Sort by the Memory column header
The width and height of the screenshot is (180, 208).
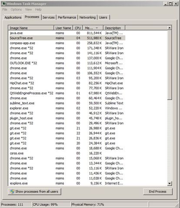pyautogui.click(x=93, y=28)
